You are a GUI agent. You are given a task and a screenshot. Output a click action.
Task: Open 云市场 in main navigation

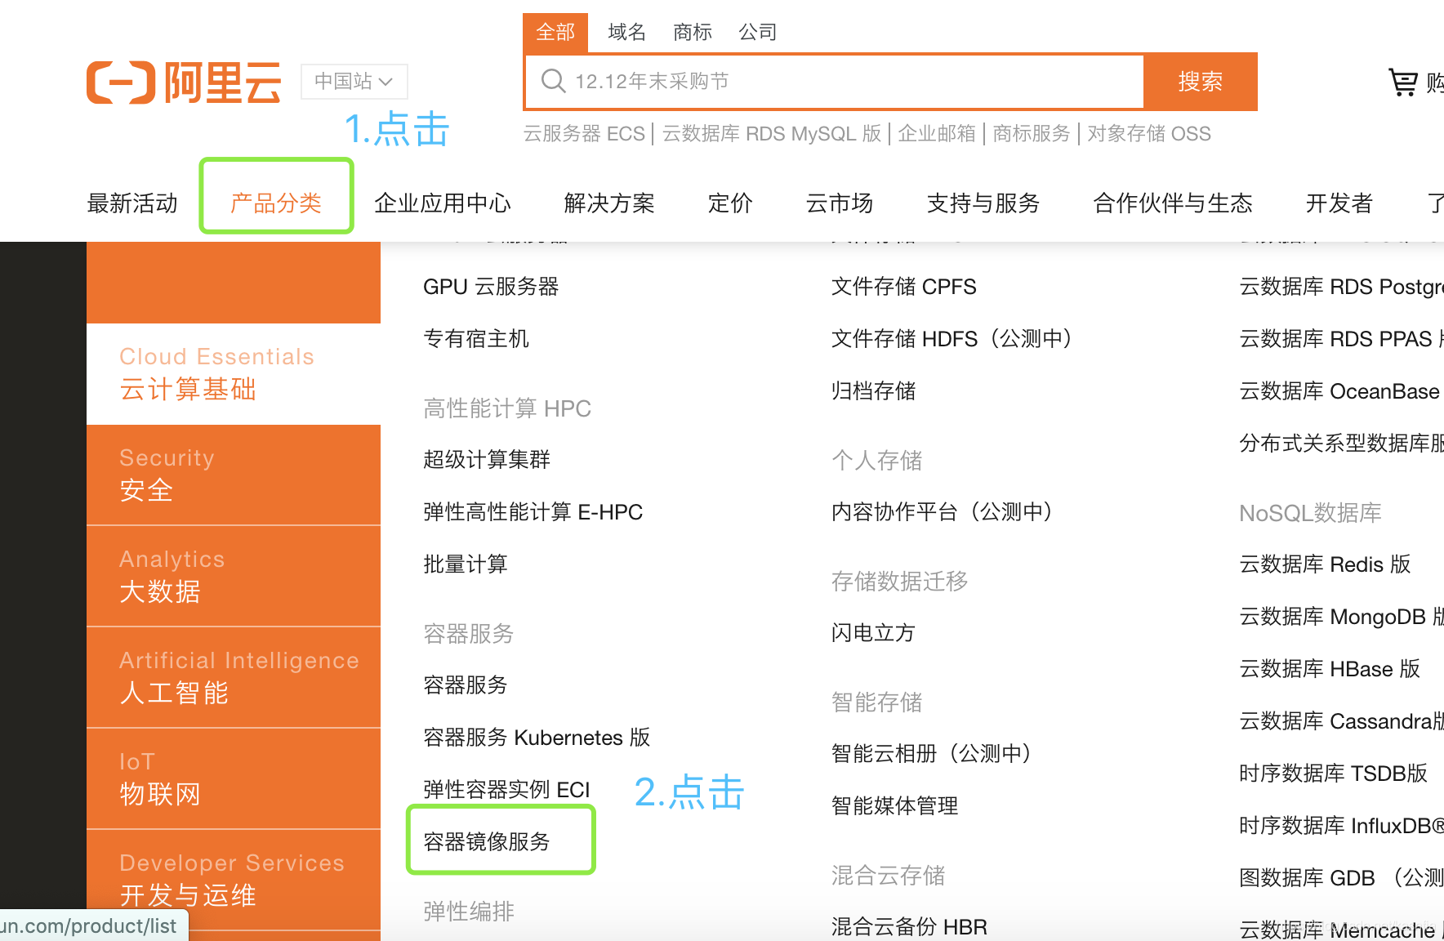pos(840,203)
